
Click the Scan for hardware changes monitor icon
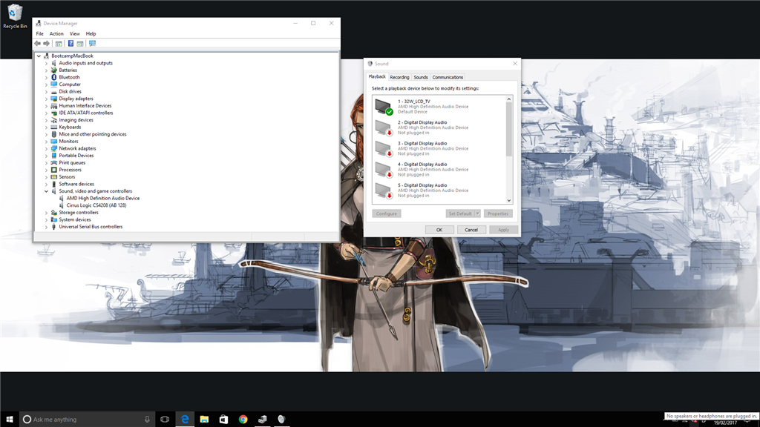92,44
